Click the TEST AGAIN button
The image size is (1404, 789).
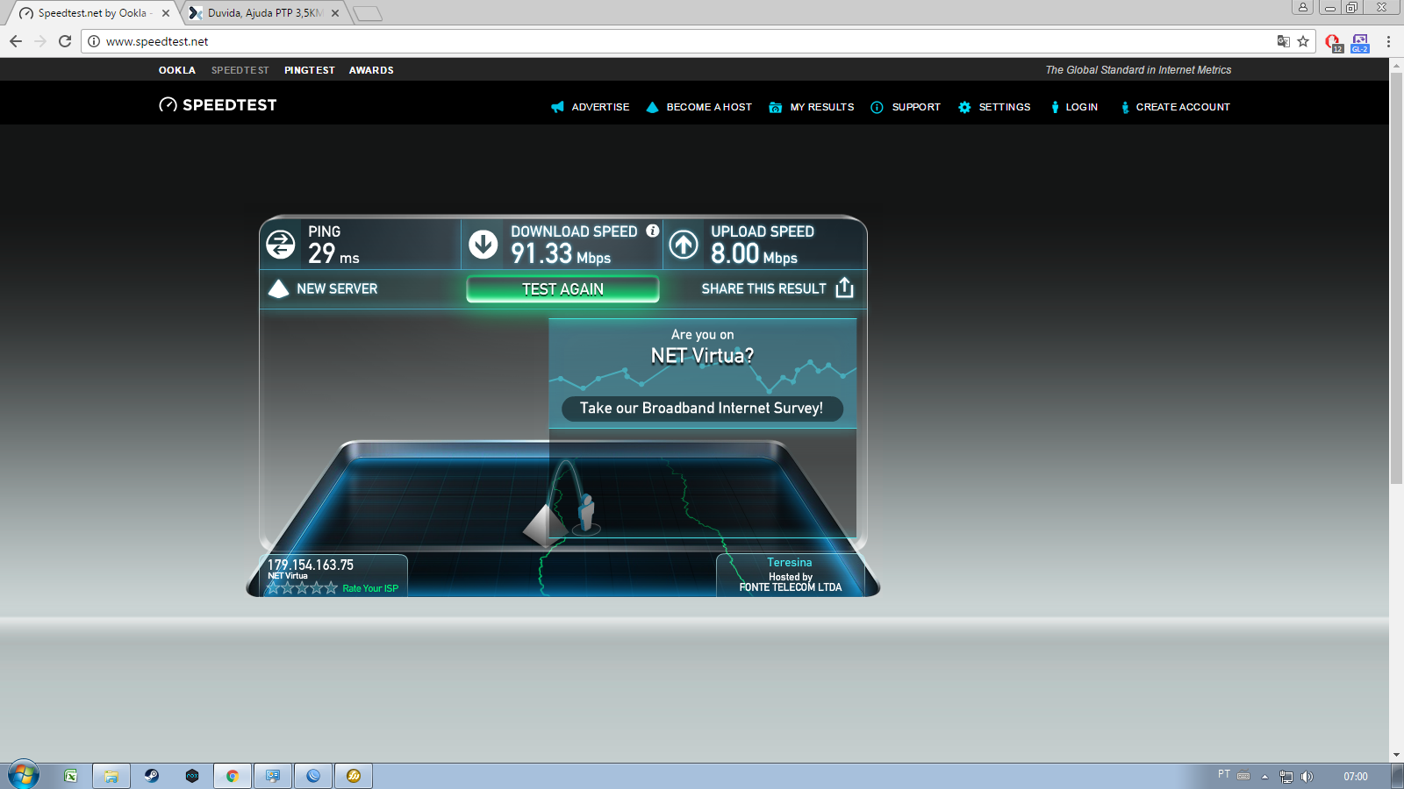point(562,289)
